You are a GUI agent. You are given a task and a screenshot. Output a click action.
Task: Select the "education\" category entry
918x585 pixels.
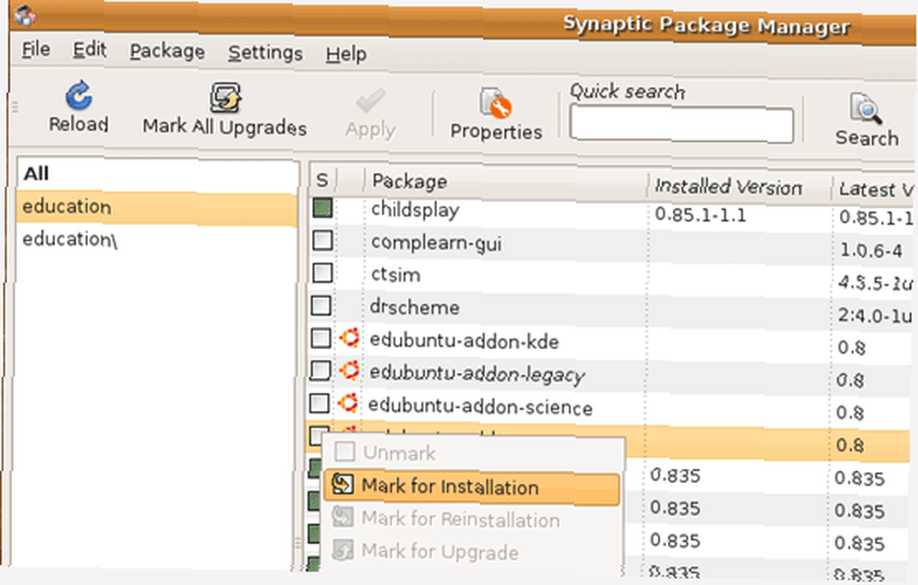70,240
